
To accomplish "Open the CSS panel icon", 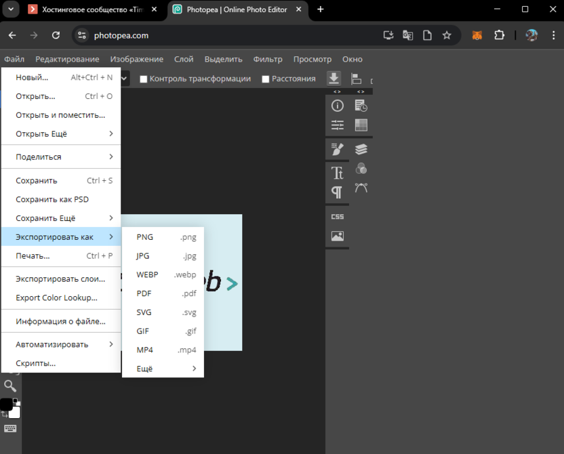I will pos(338,217).
